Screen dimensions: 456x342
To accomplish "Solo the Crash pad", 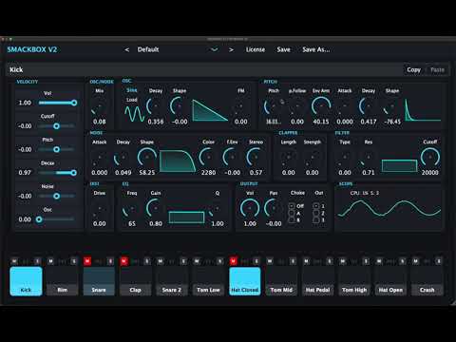I will (439, 261).
